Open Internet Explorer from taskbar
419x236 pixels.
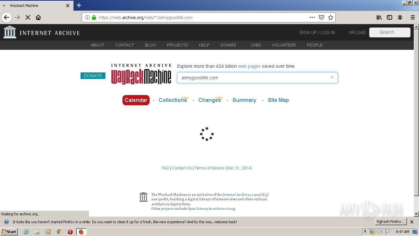pyautogui.click(x=26, y=232)
